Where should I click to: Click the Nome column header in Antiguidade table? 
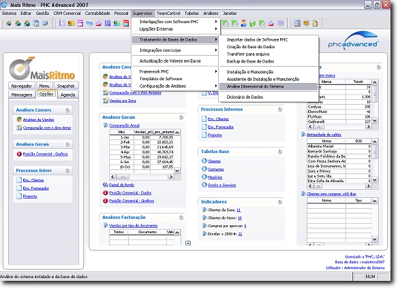pos(326,141)
